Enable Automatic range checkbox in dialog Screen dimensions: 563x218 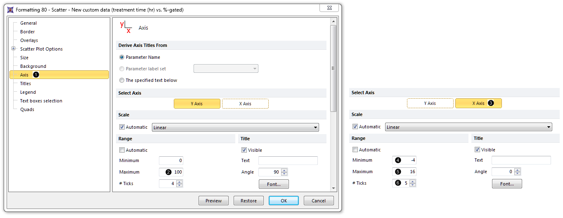click(x=122, y=150)
